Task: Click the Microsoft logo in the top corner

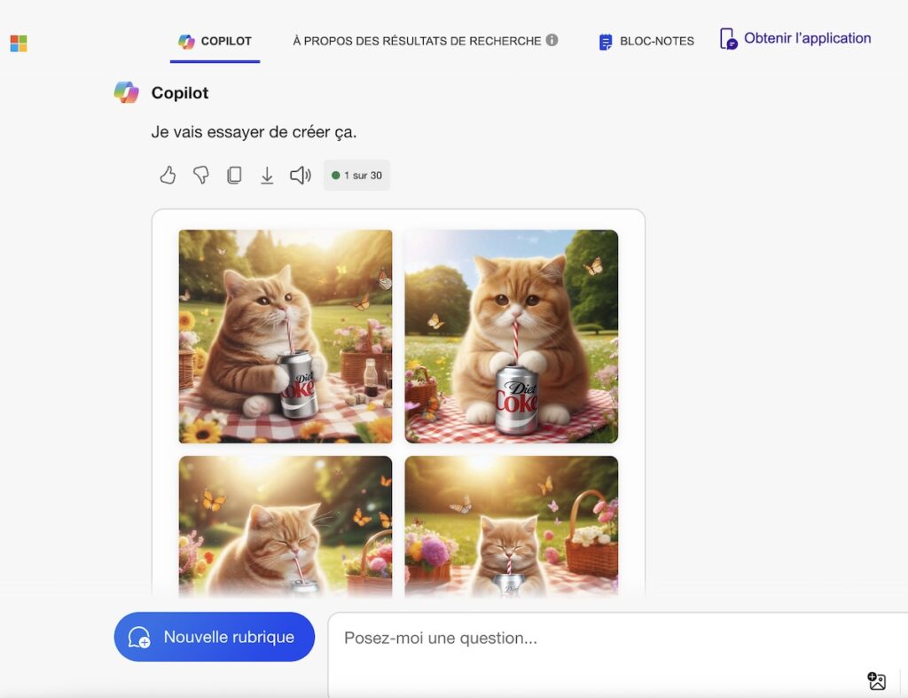Action: tap(20, 42)
